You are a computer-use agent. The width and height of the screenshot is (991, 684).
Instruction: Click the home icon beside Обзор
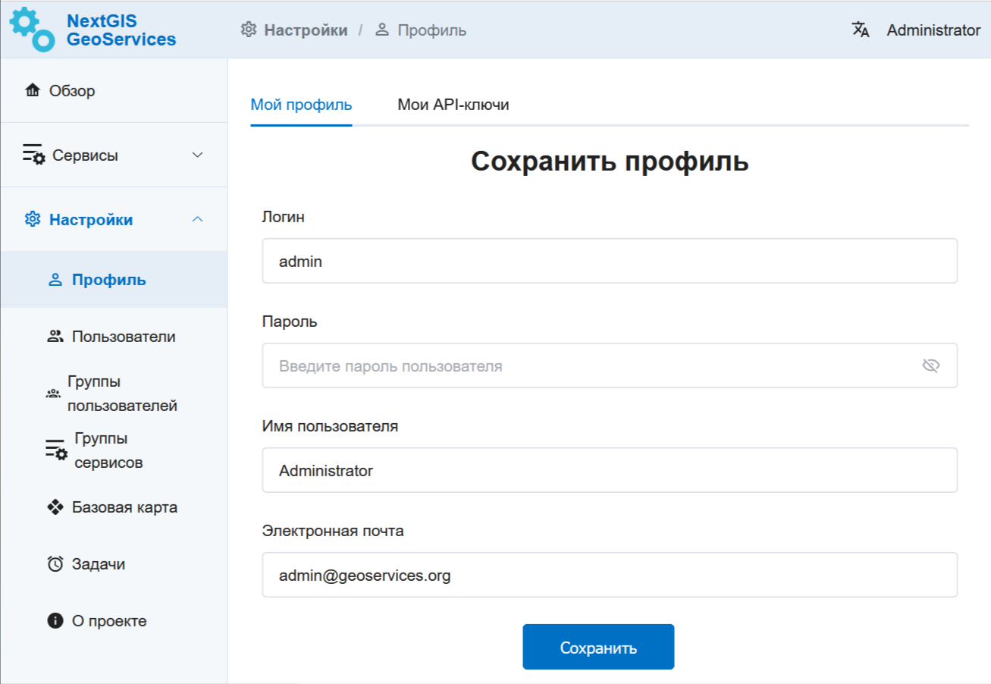point(33,91)
